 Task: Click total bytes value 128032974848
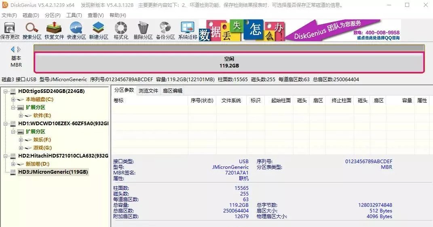[375, 205]
